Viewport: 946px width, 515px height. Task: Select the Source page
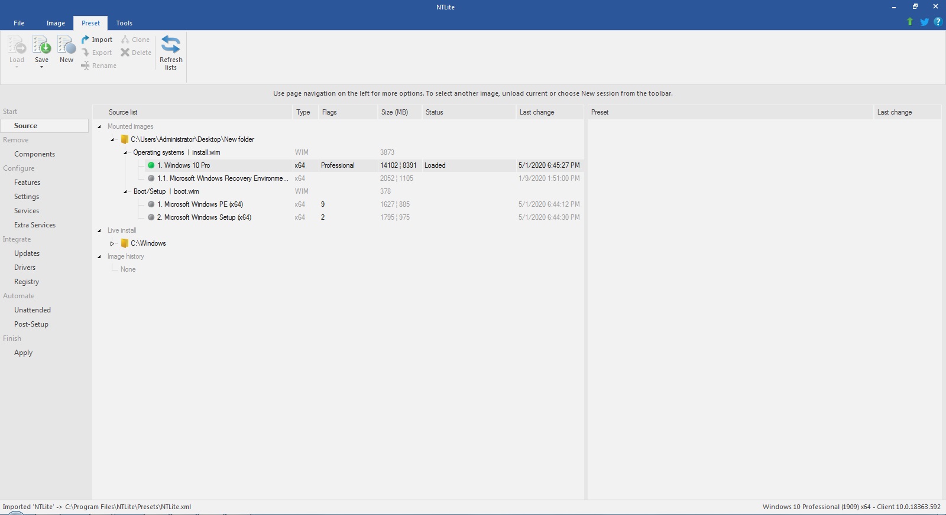tap(44, 126)
